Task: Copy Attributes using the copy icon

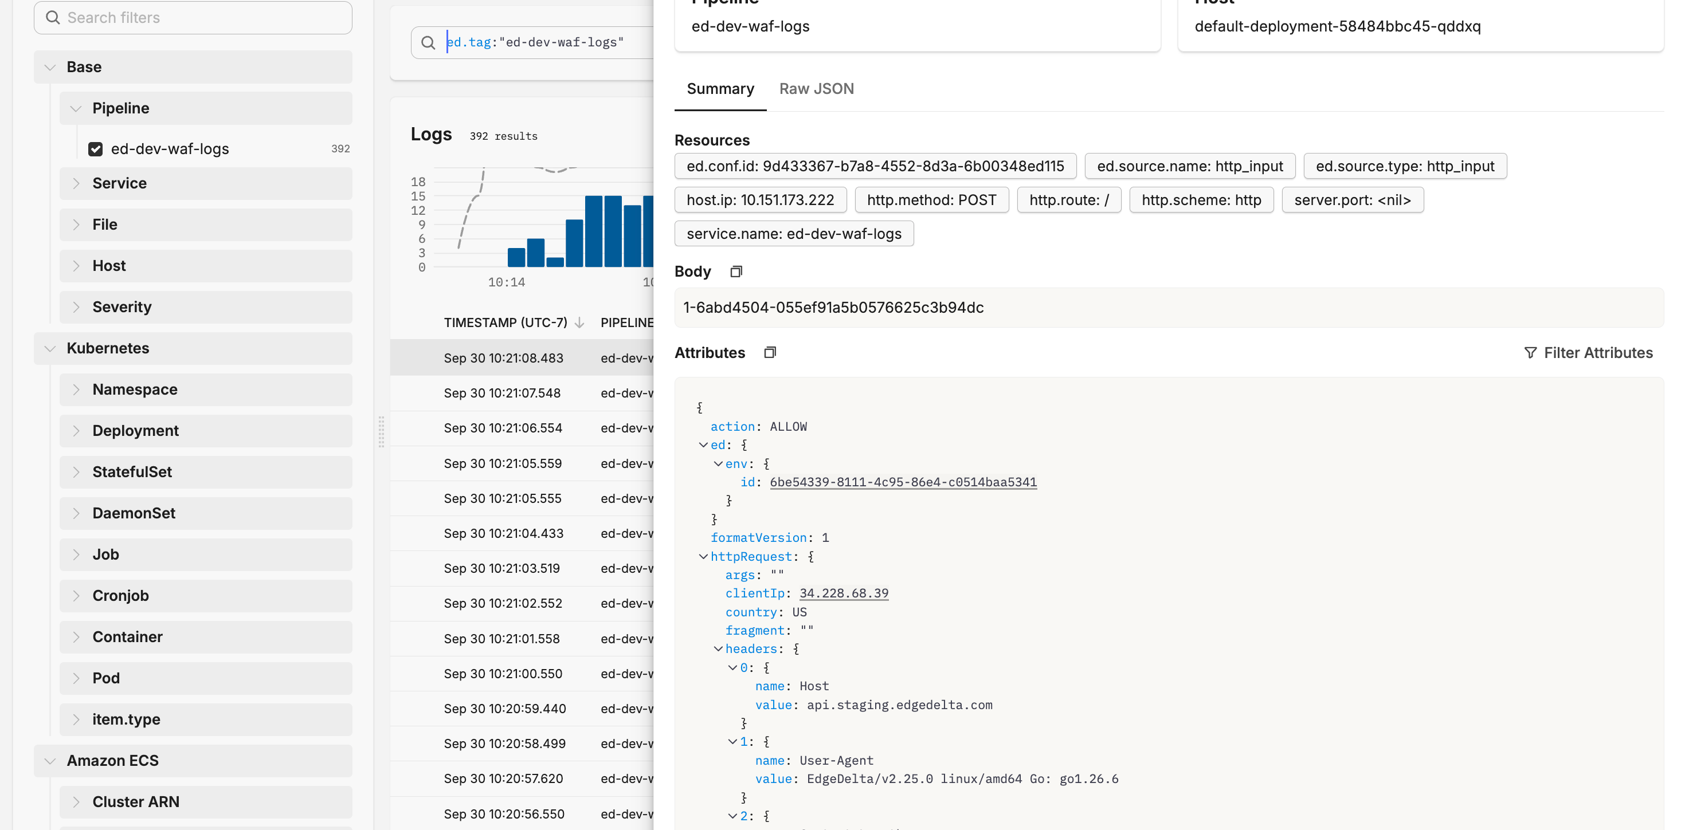Action: pos(770,352)
